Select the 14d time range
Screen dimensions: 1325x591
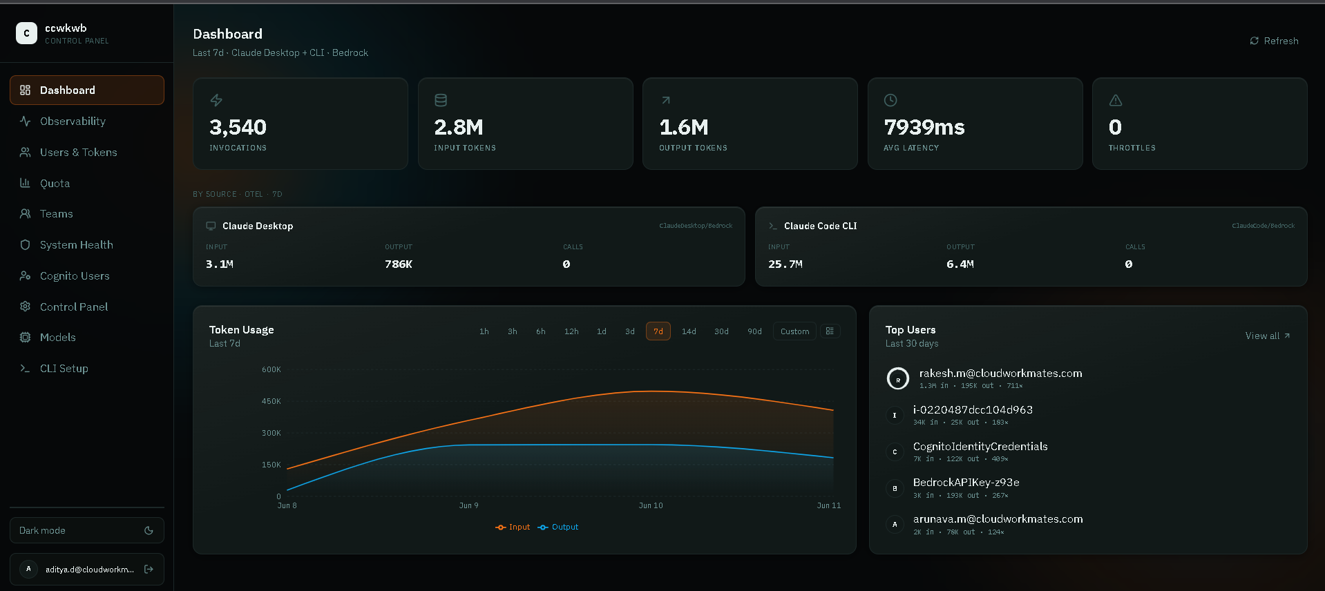tap(689, 331)
